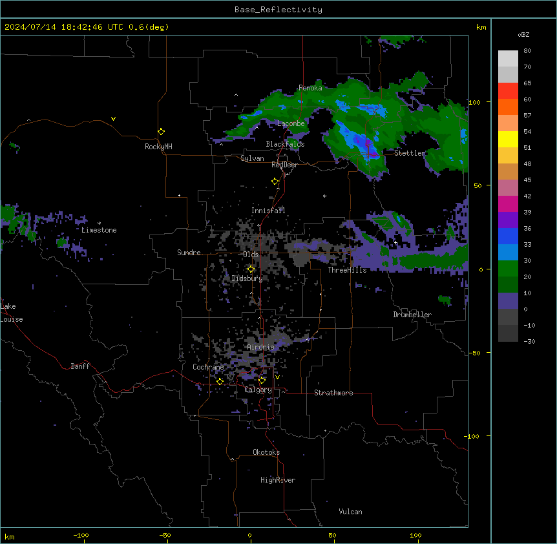Click the Stettler label
Screen dimensions: 557x544
[410, 153]
